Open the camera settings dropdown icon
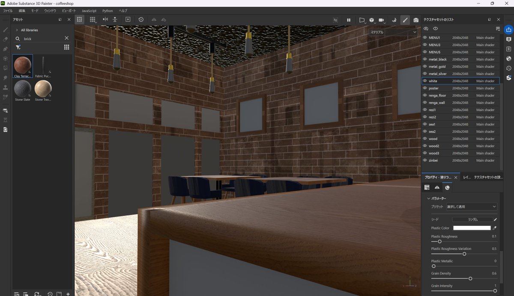The width and height of the screenshot is (514, 296). 382,20
